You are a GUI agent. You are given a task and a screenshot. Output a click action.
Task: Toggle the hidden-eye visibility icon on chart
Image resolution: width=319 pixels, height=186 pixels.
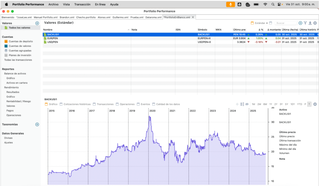coord(247,104)
